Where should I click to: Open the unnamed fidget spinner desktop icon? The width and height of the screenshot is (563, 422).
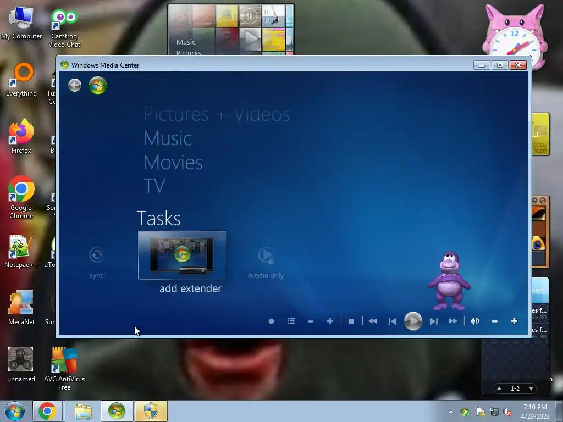coord(21,364)
